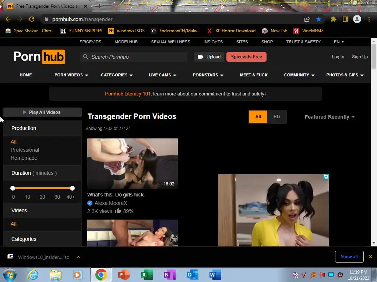Click the address bar URL
Screen dimensions: 377x282
click(x=82, y=19)
